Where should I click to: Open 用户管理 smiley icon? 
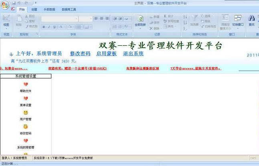tap(26, 113)
